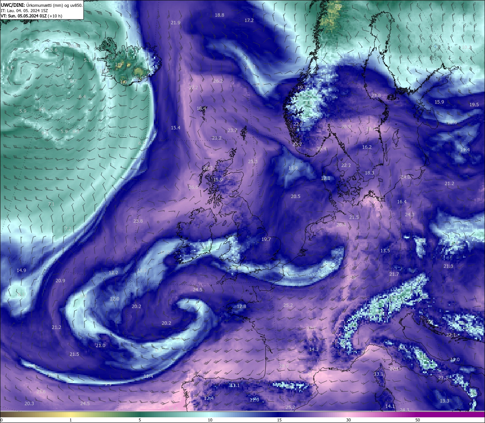This screenshot has width=485, height=423.
Task: Click the 14.1 value label
Action: (390, 406)
